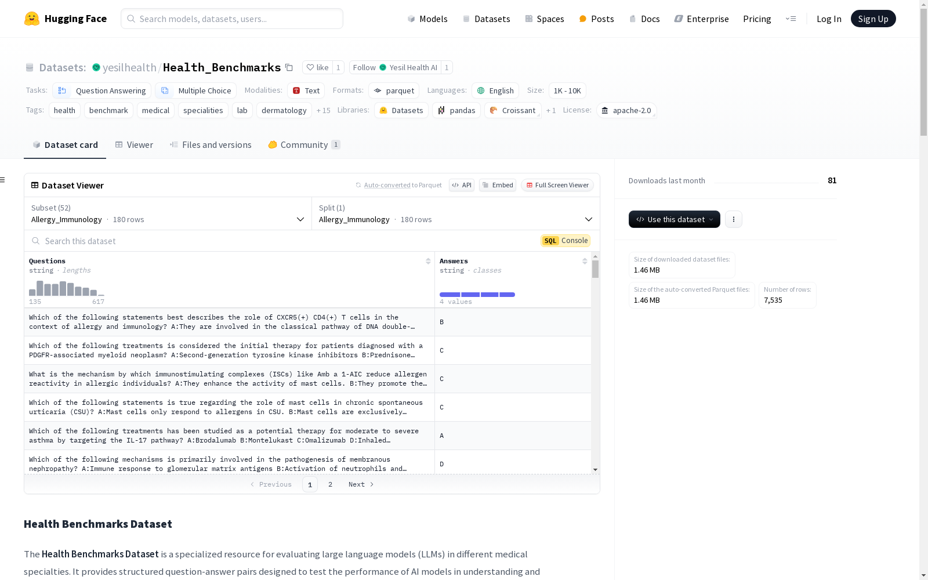Sort the Answers column
The height and width of the screenshot is (580, 928).
(585, 261)
